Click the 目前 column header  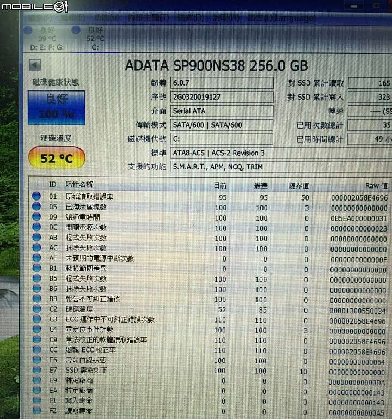tap(220, 185)
